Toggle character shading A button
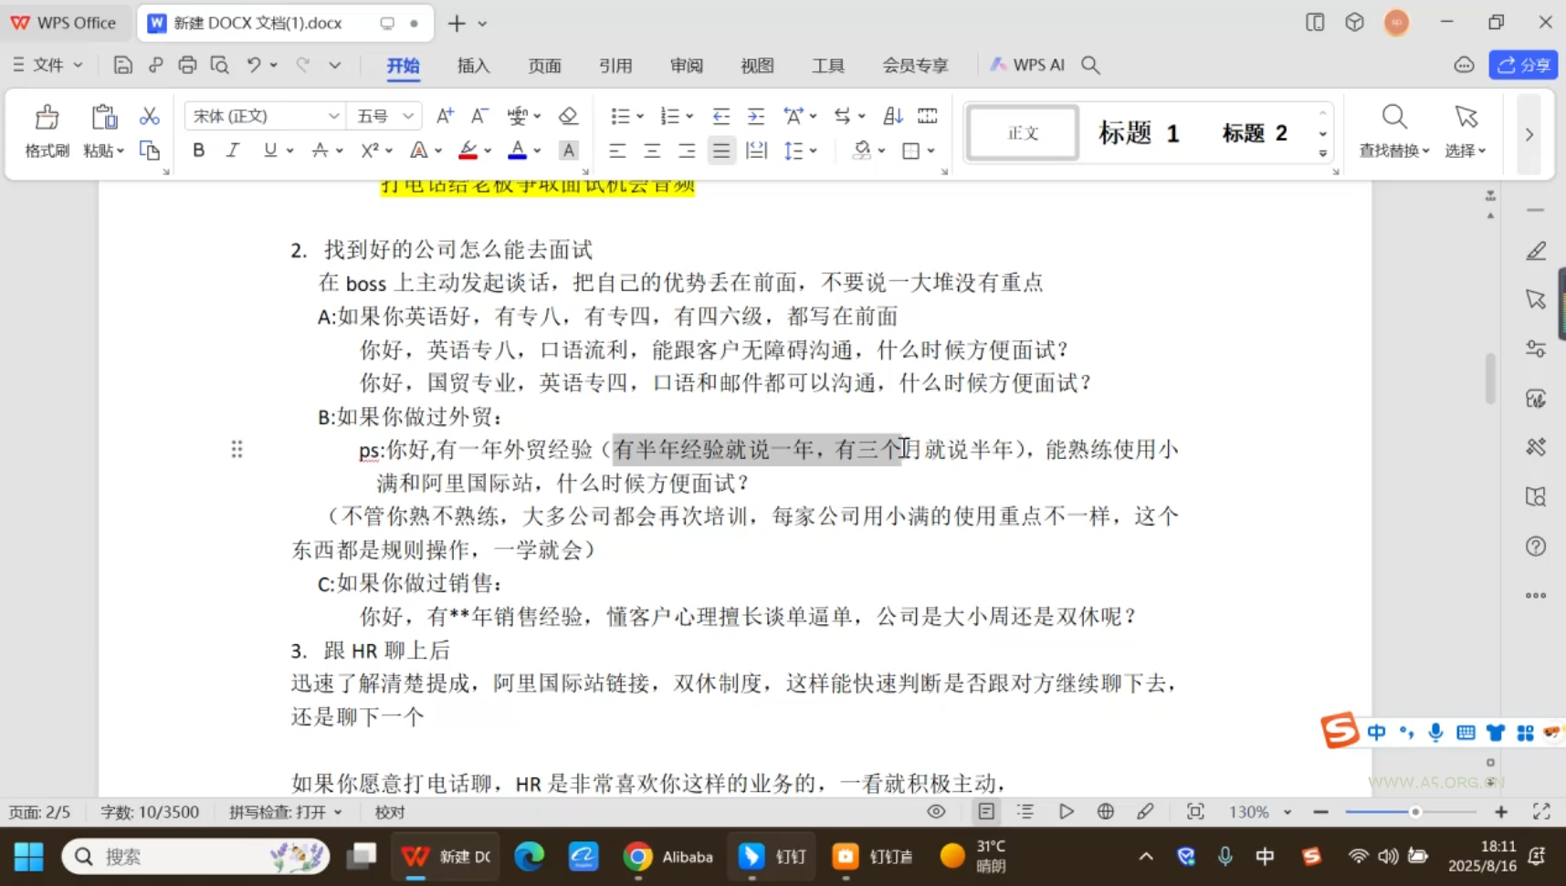1566x886 pixels. coord(568,151)
